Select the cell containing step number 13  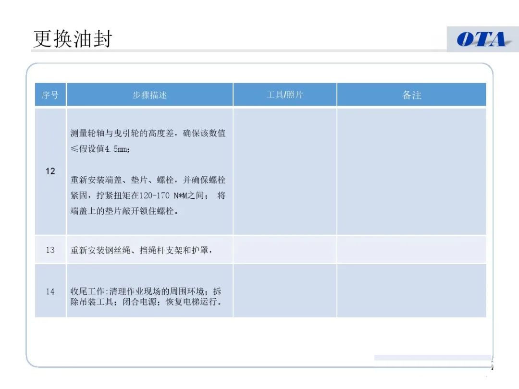click(50, 250)
